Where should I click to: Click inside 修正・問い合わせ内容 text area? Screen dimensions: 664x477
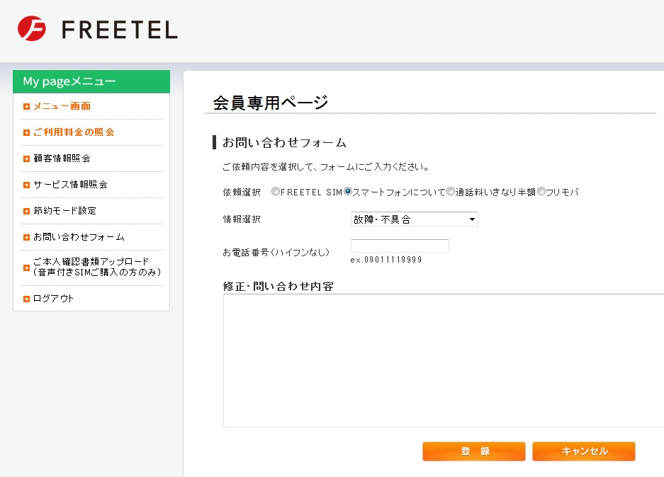coord(444,361)
